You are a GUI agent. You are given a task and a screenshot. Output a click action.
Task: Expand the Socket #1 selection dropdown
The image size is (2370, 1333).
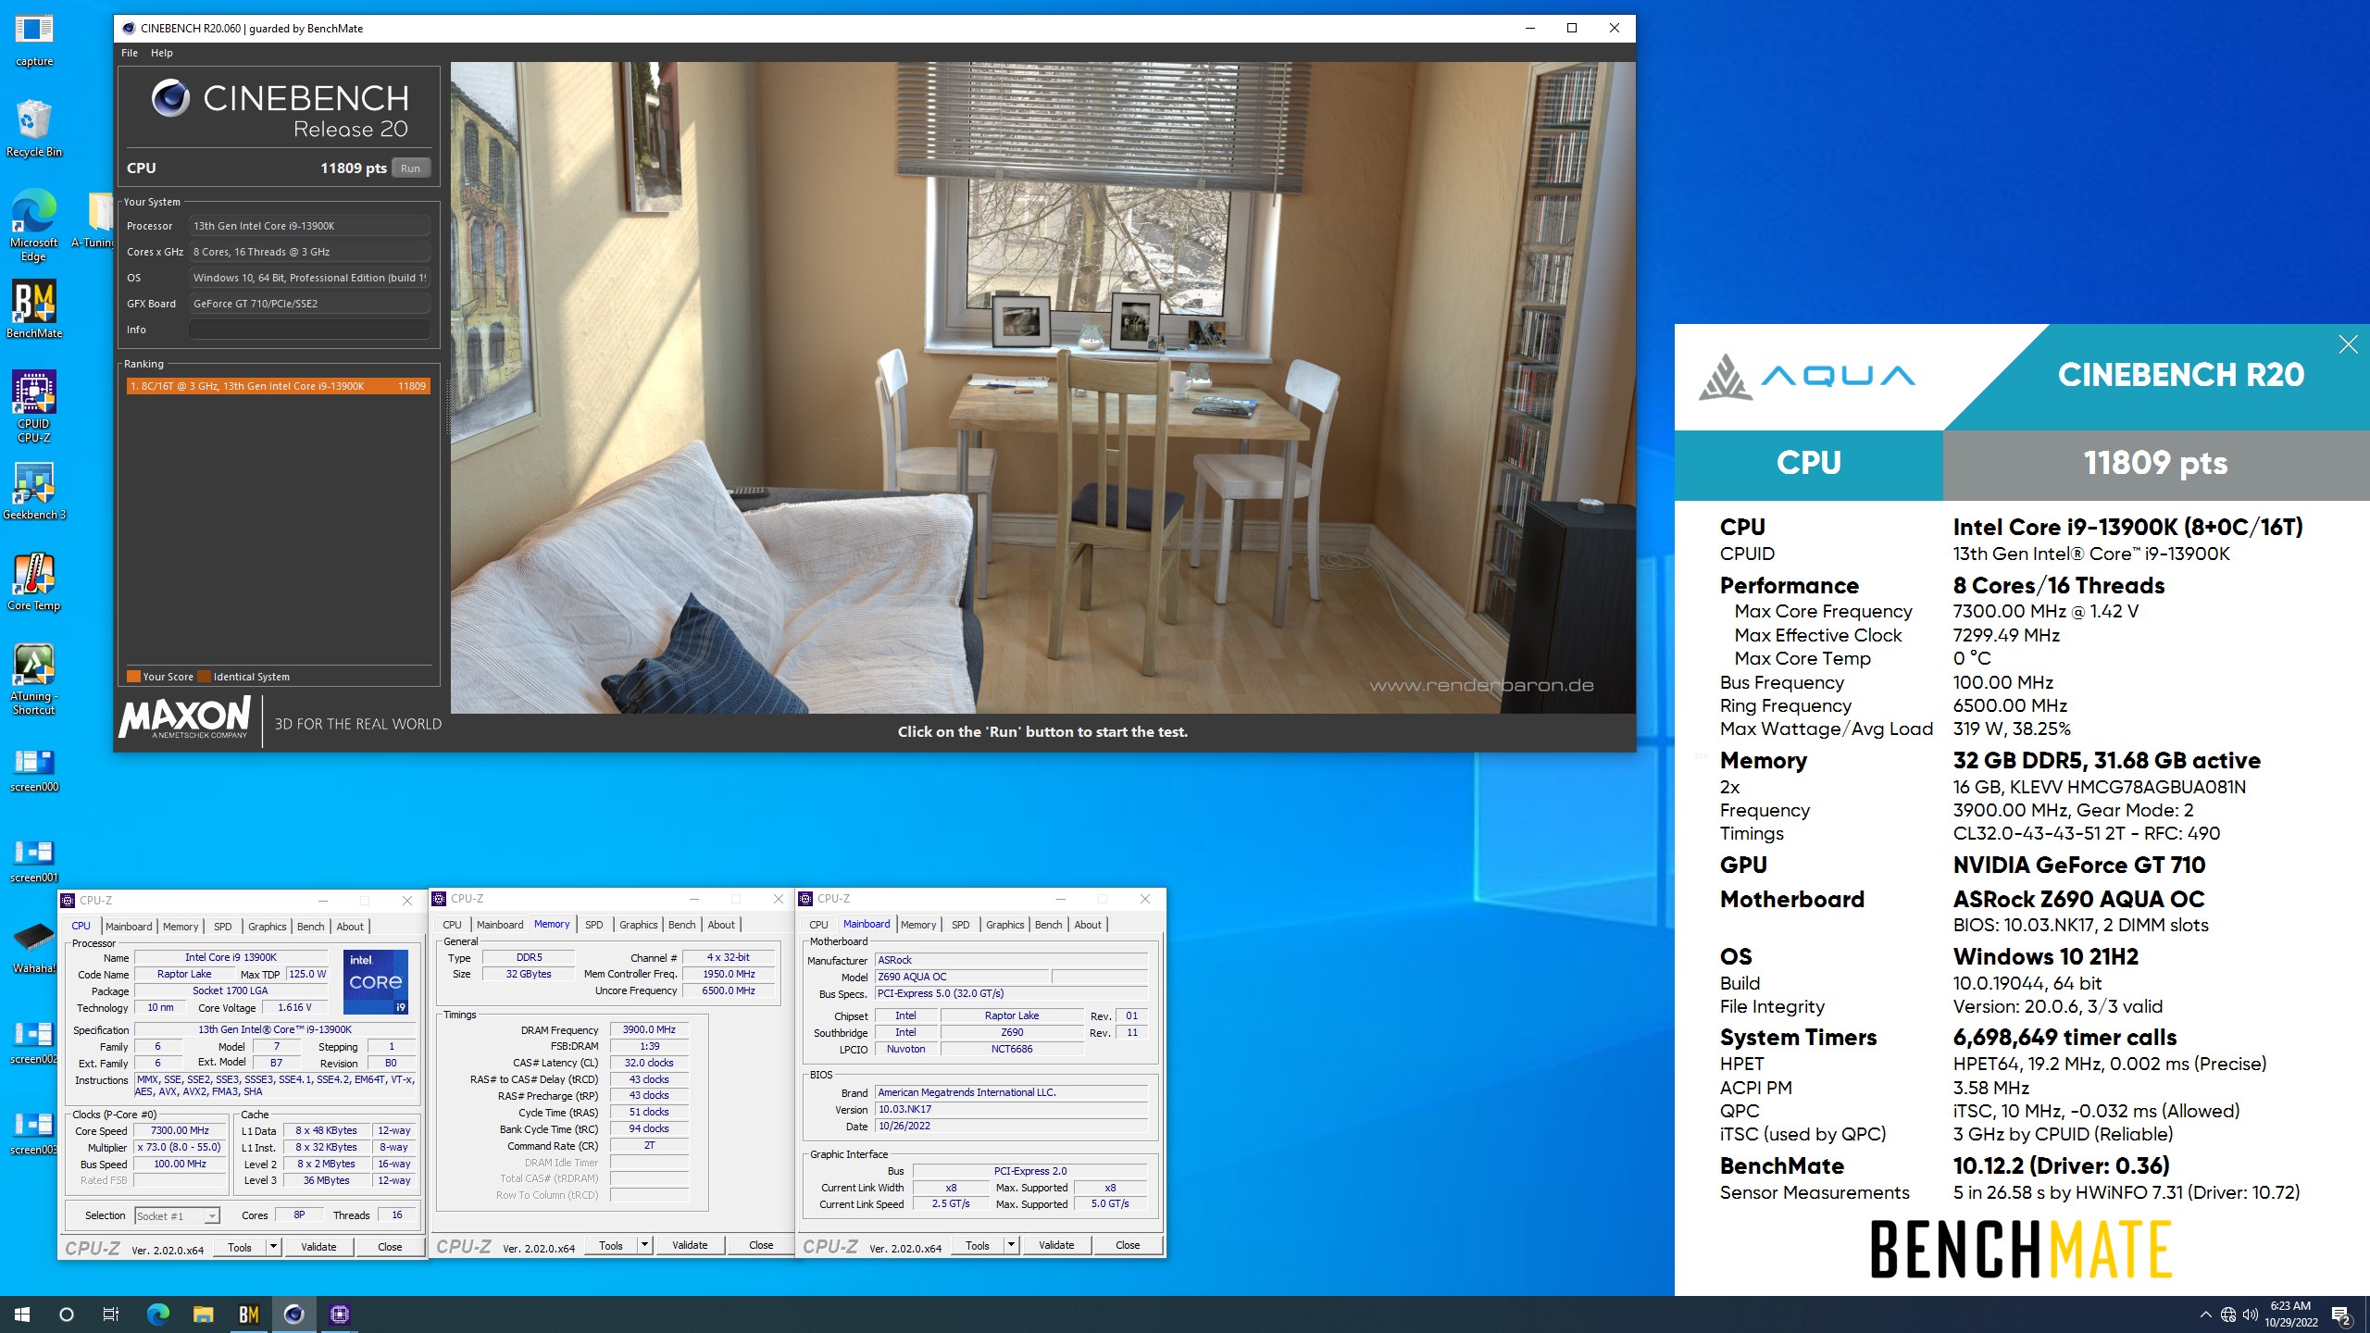[212, 1216]
